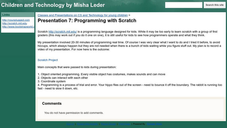Click the Comments section heading
227x128 pixels.
click(x=52, y=104)
